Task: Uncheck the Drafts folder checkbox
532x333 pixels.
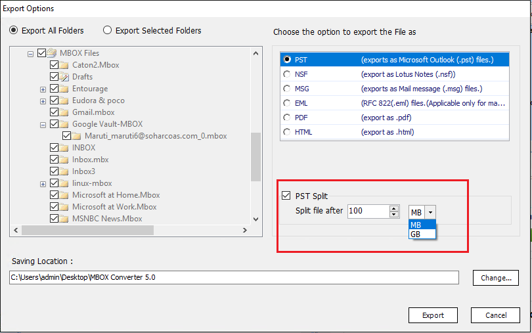Action: point(54,76)
